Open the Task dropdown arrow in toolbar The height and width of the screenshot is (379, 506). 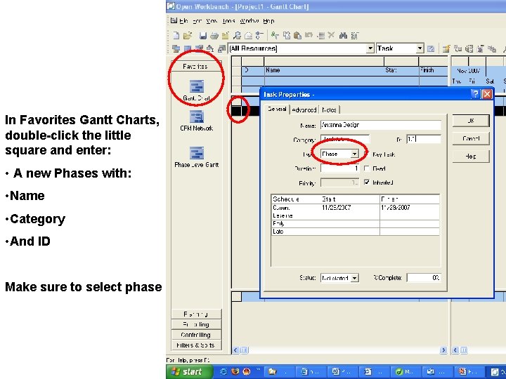click(419, 48)
